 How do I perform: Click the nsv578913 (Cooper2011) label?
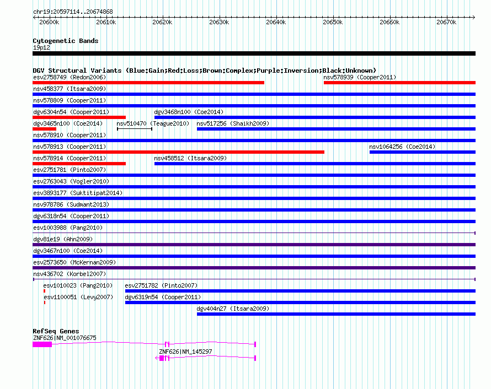[x=70, y=147]
